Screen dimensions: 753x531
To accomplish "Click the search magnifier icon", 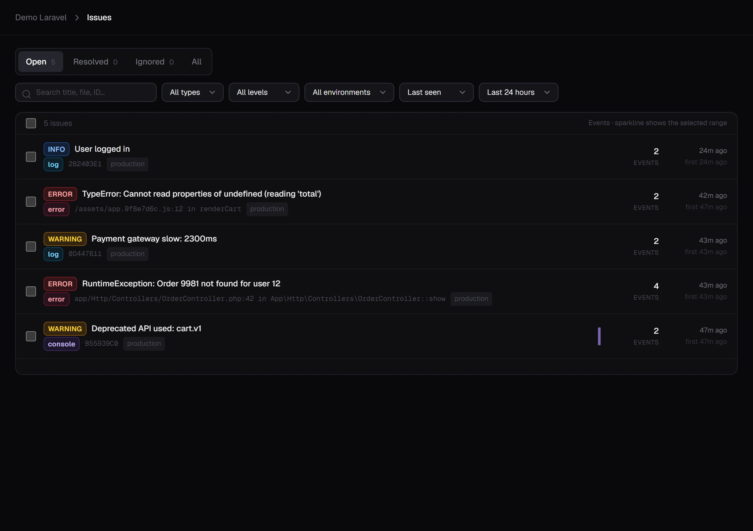I will click(27, 94).
